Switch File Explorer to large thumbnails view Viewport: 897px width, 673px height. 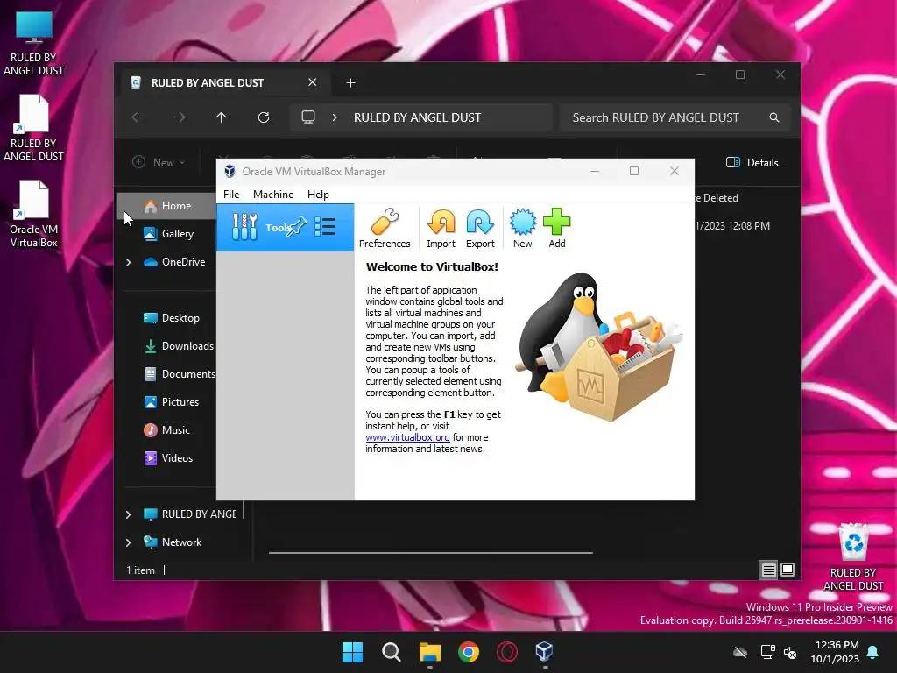[x=788, y=570]
